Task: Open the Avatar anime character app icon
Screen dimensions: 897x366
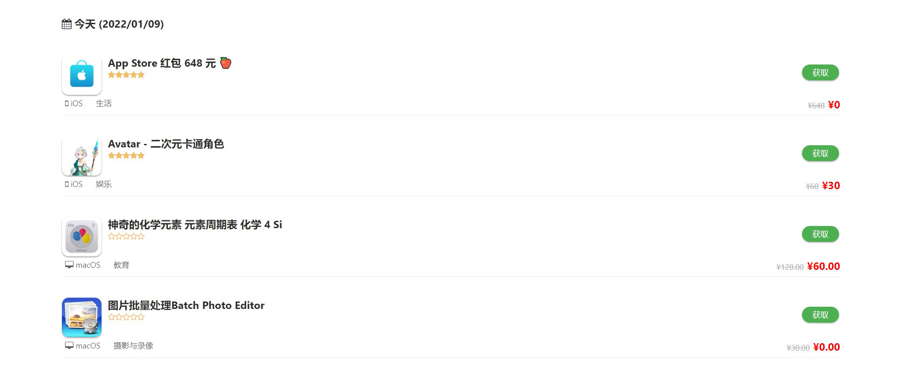Action: 82,156
